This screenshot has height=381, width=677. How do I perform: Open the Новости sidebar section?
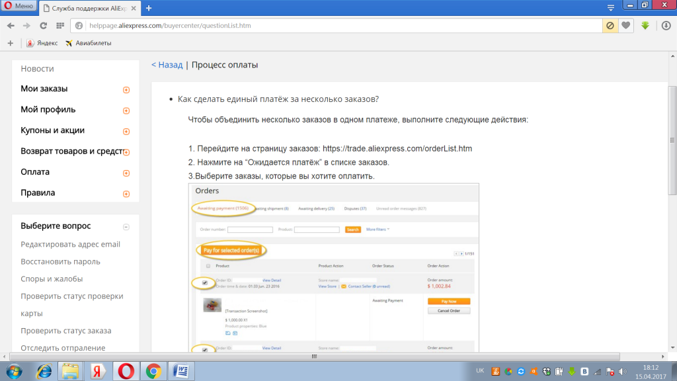tap(37, 69)
